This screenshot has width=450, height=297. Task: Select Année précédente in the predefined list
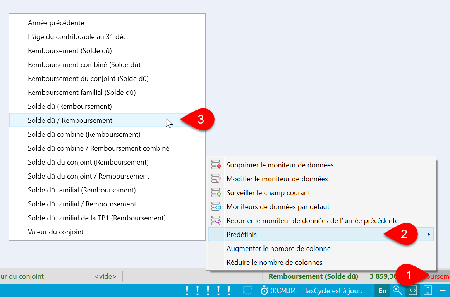tap(107, 23)
